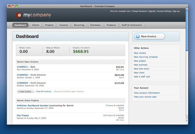Click the Welcome, Example User text
Screen dimensions: 195x134
pos(120,11)
